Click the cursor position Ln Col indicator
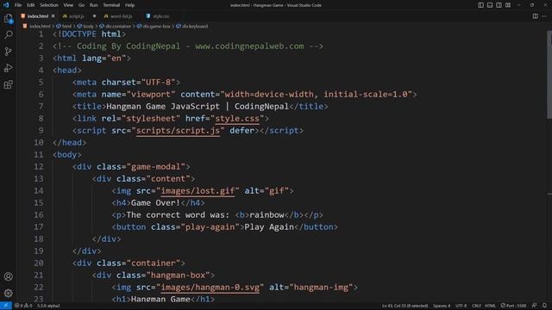 click(x=405, y=306)
